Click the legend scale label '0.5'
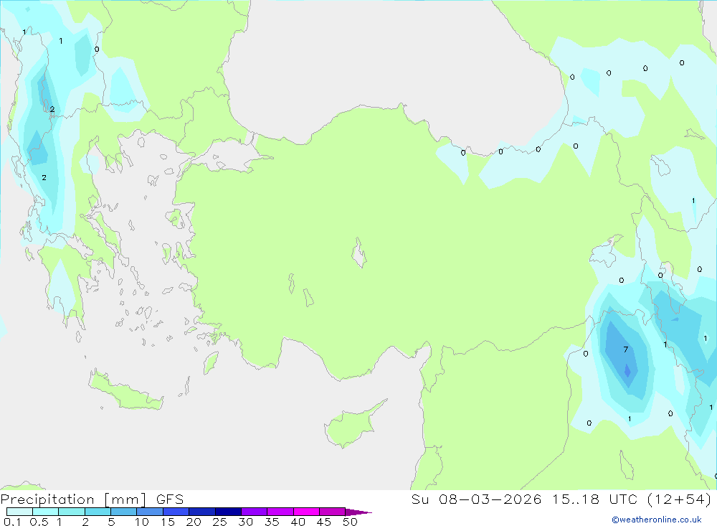Screen dimensions: 717x526 coord(39,522)
